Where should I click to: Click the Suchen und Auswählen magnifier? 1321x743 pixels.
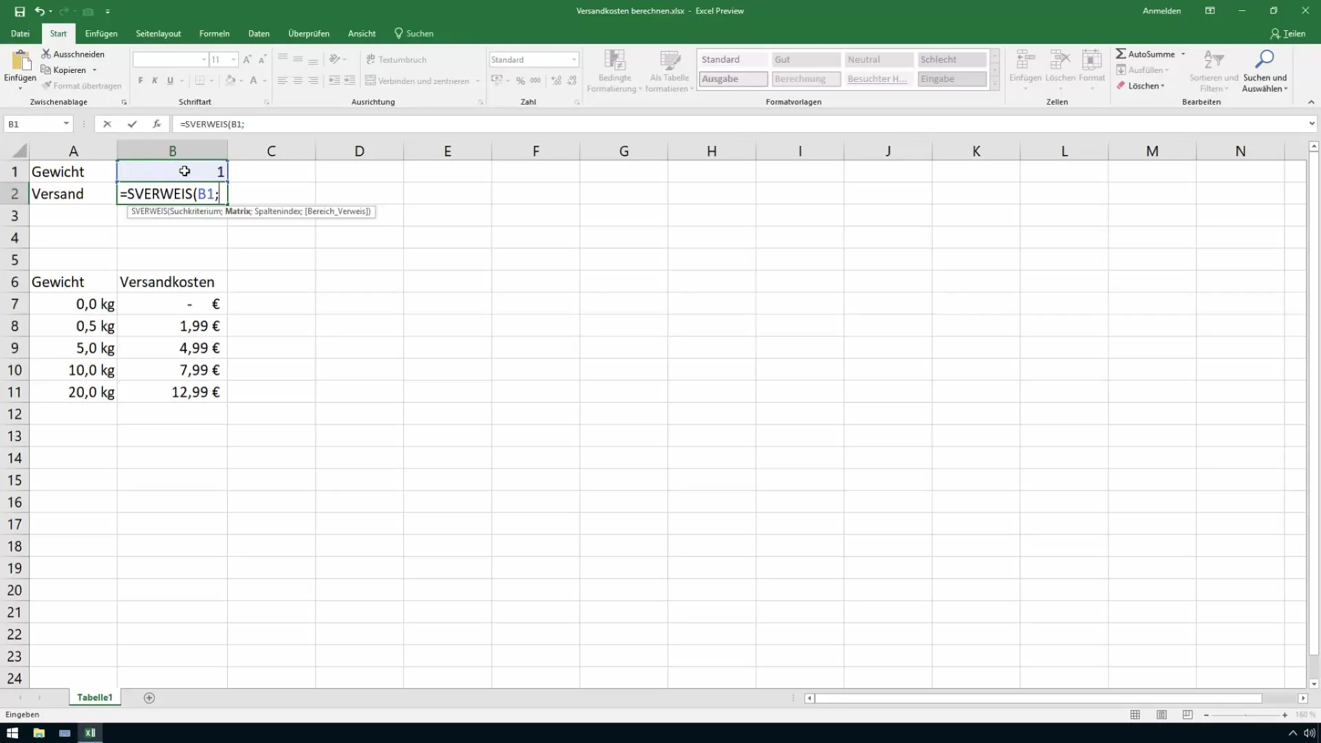point(1265,60)
